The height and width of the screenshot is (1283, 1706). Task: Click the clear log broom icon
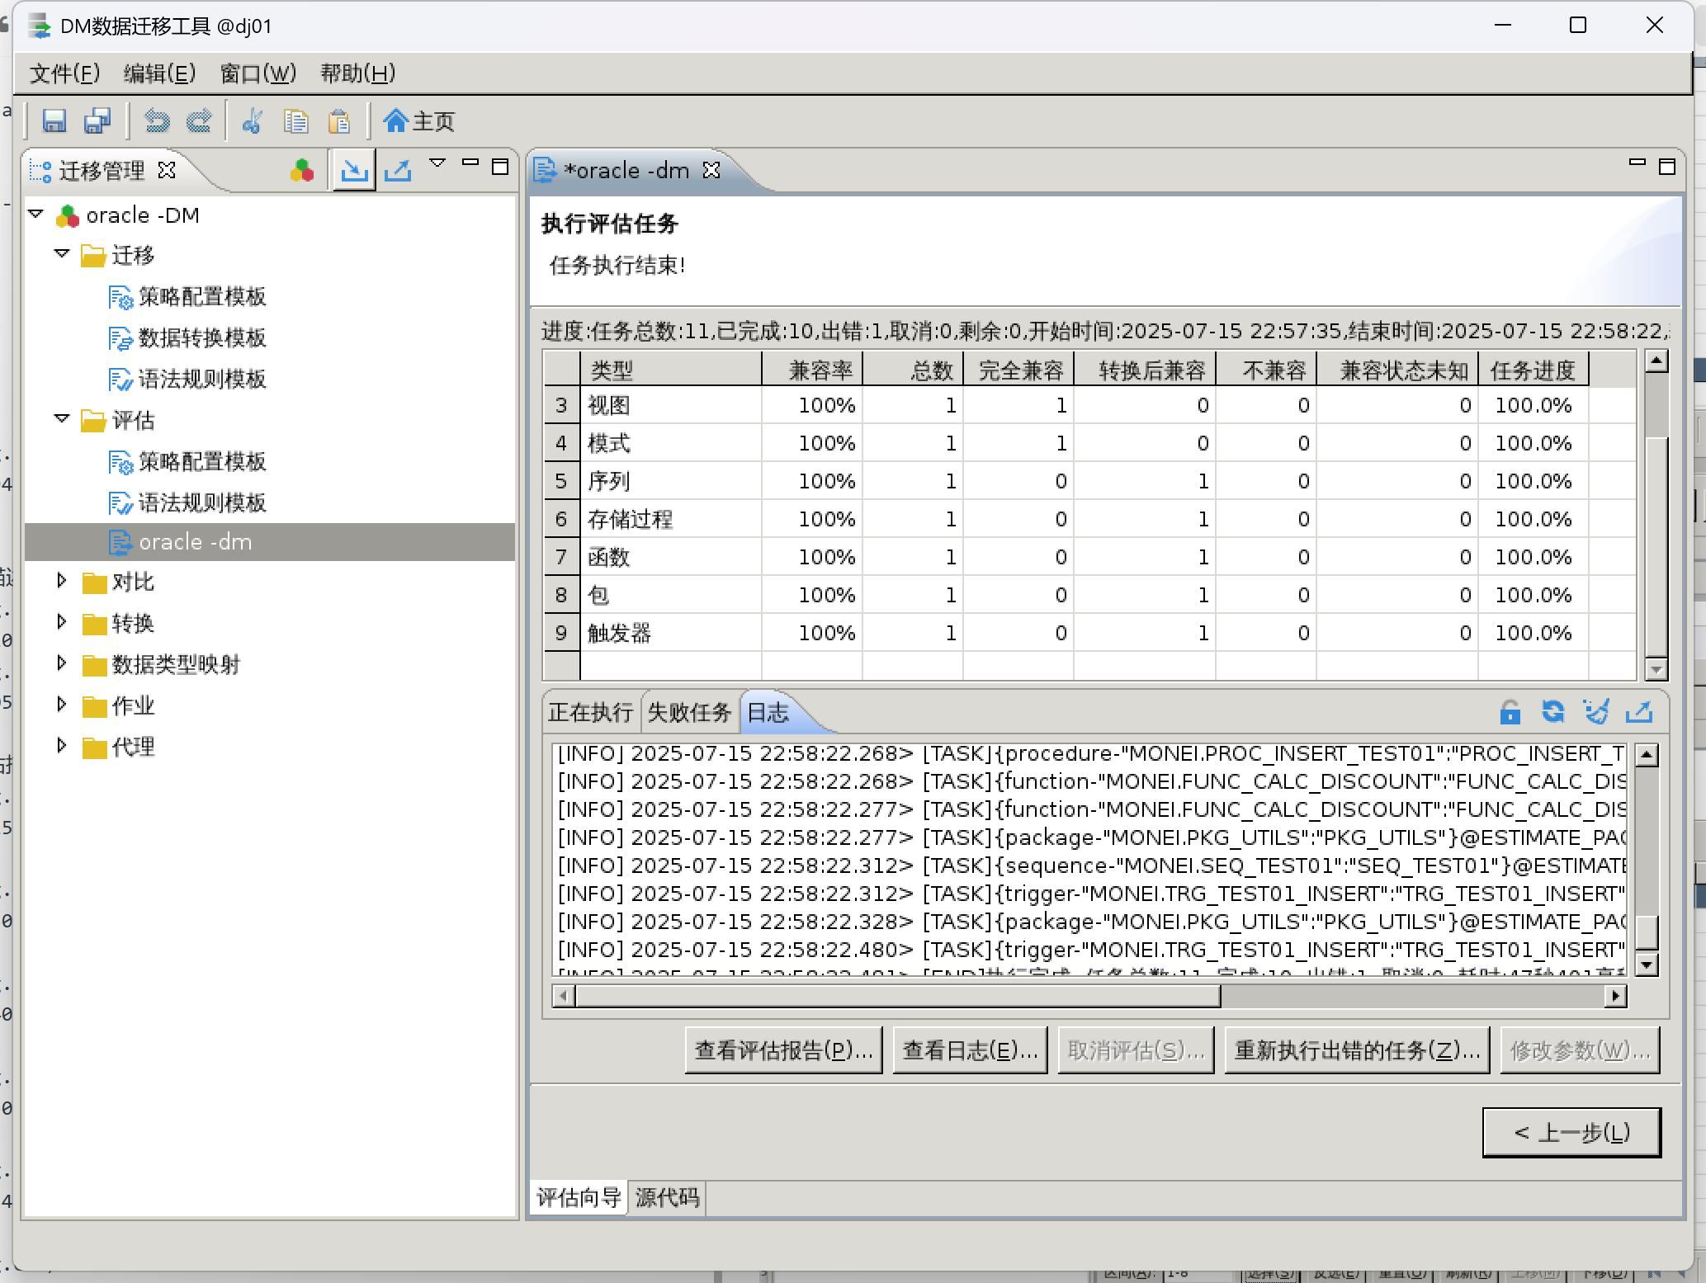click(1595, 711)
